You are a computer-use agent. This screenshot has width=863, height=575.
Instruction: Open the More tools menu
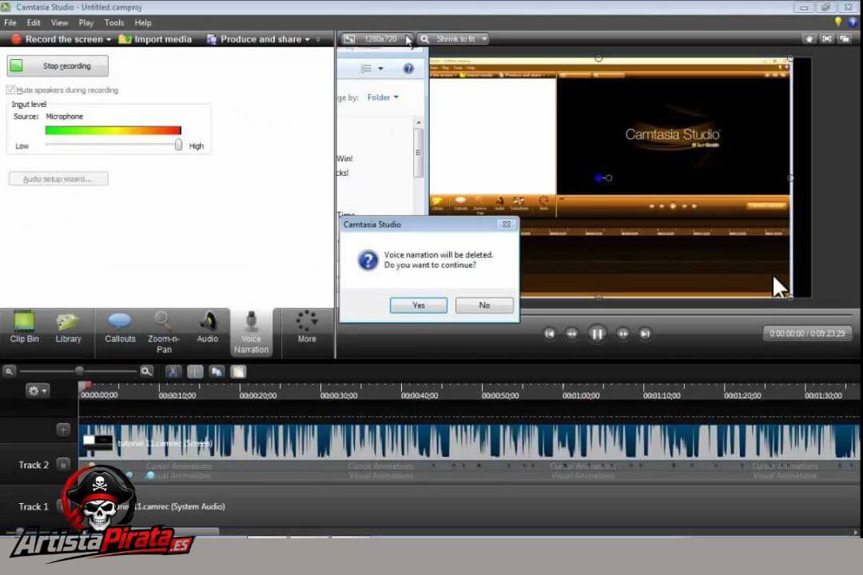tap(307, 327)
